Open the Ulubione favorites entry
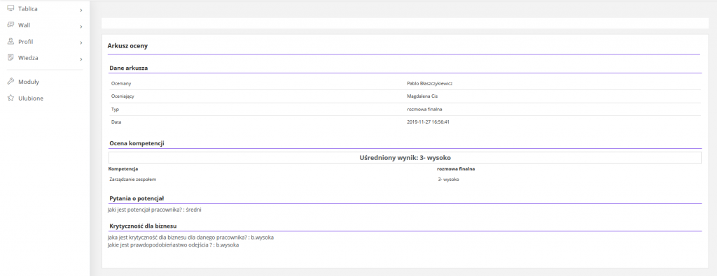This screenshot has width=717, height=276. click(x=45, y=98)
